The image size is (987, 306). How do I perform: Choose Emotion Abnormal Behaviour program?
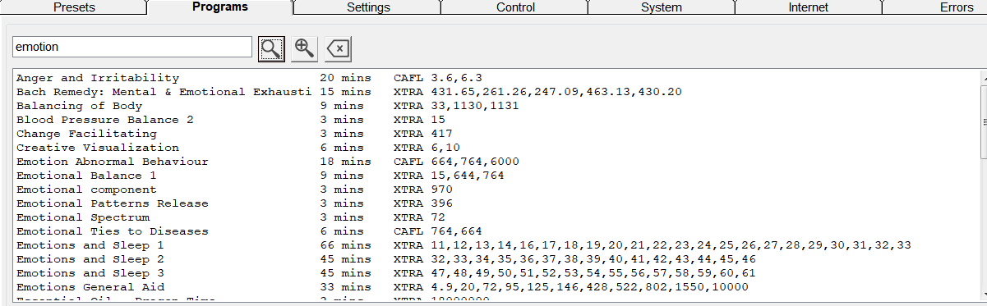(x=497, y=162)
